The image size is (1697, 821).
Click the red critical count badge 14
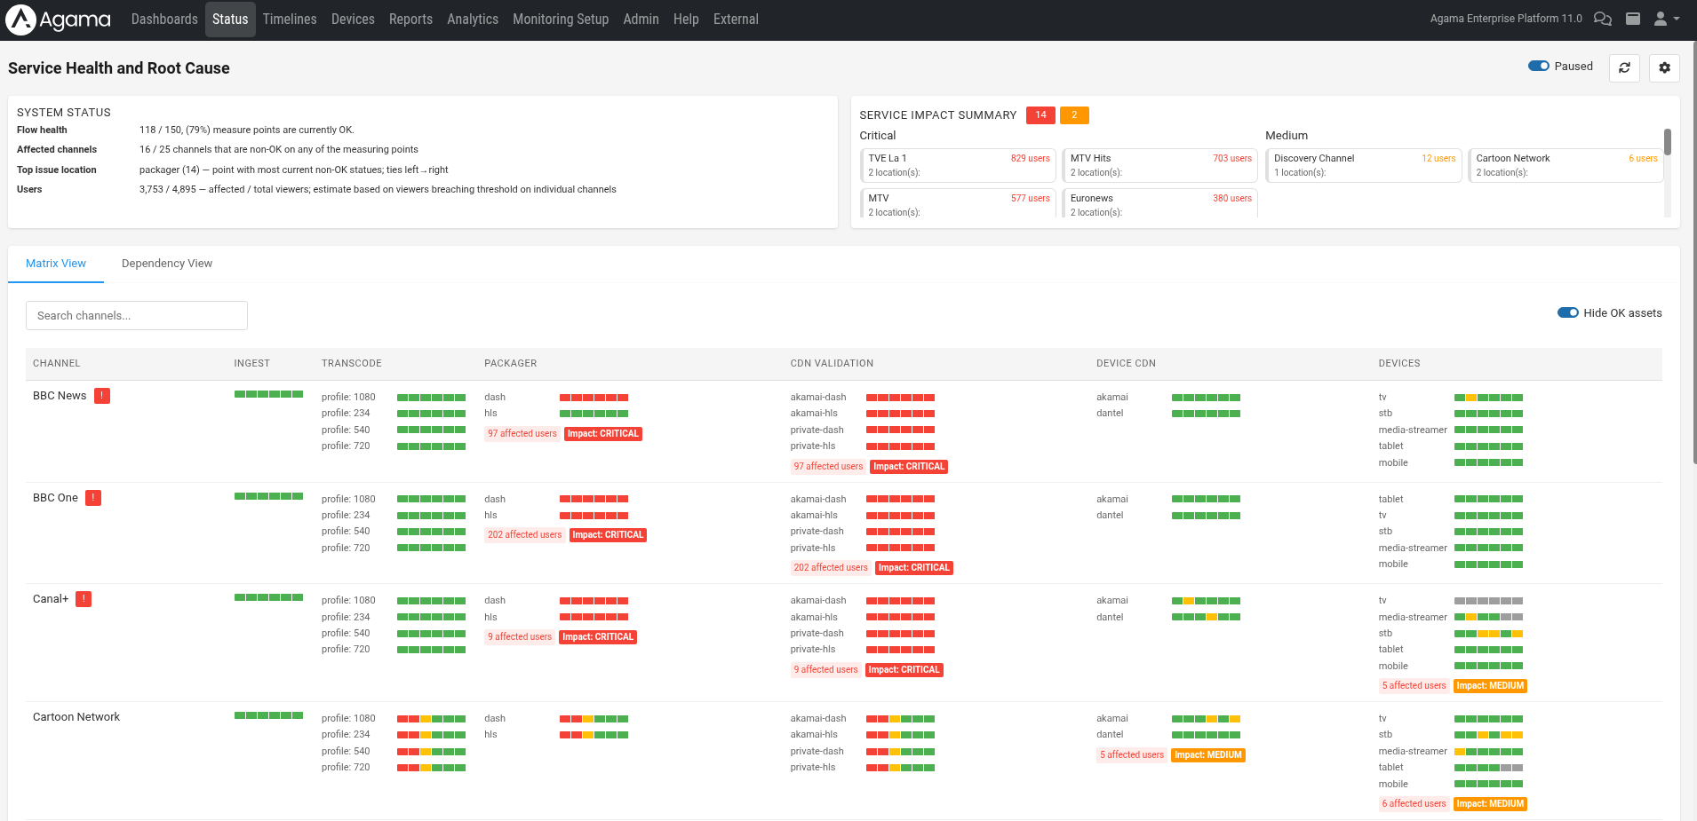pos(1040,115)
